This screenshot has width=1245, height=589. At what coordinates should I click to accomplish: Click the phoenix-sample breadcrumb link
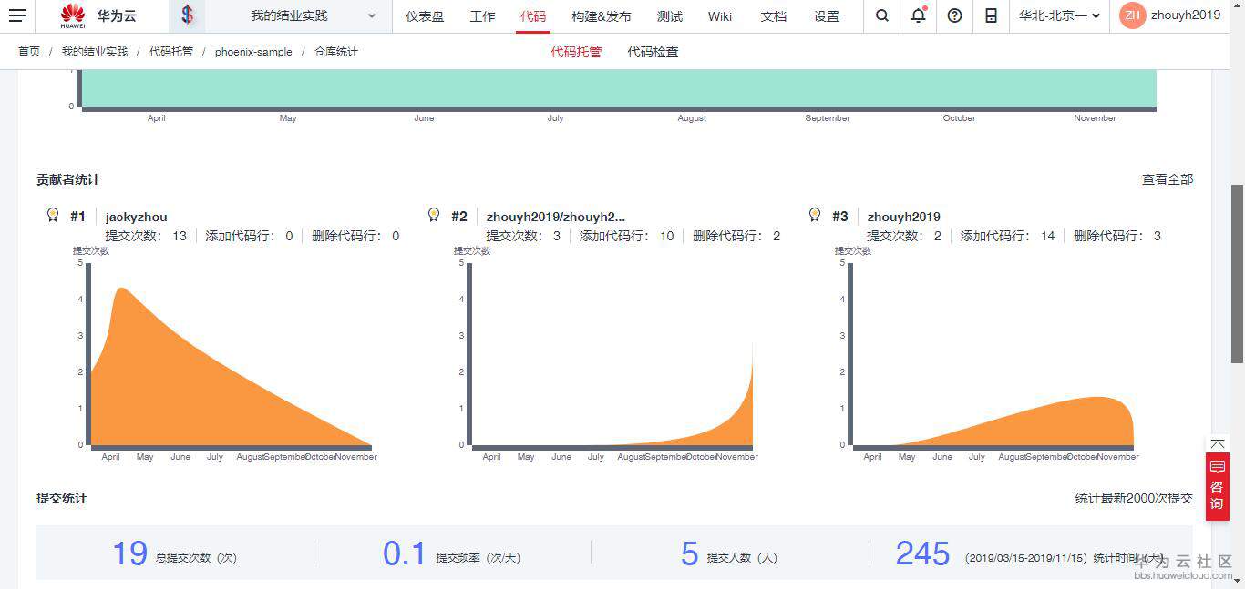tap(253, 52)
